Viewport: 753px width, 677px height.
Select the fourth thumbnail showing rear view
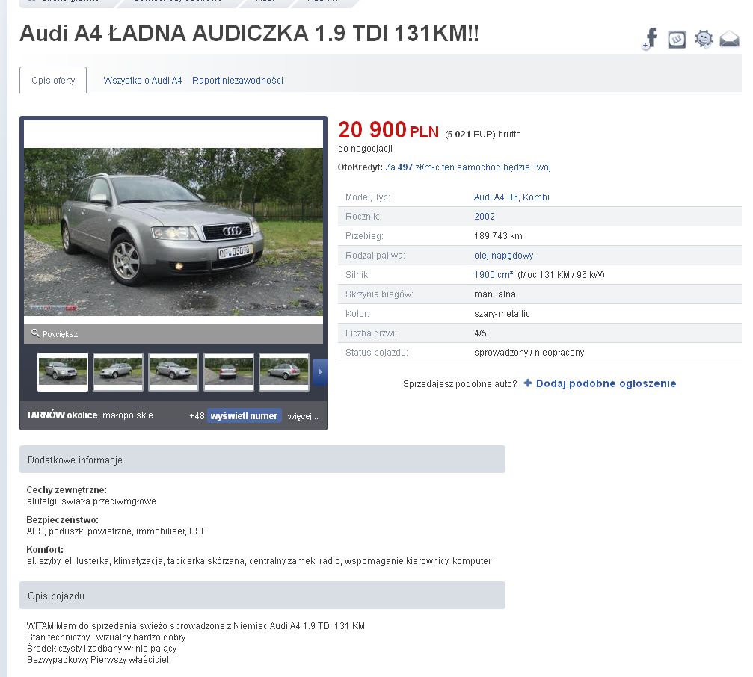point(229,372)
